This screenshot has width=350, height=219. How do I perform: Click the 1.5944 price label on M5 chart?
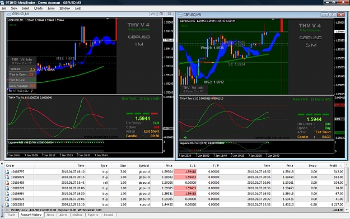pos(314,119)
